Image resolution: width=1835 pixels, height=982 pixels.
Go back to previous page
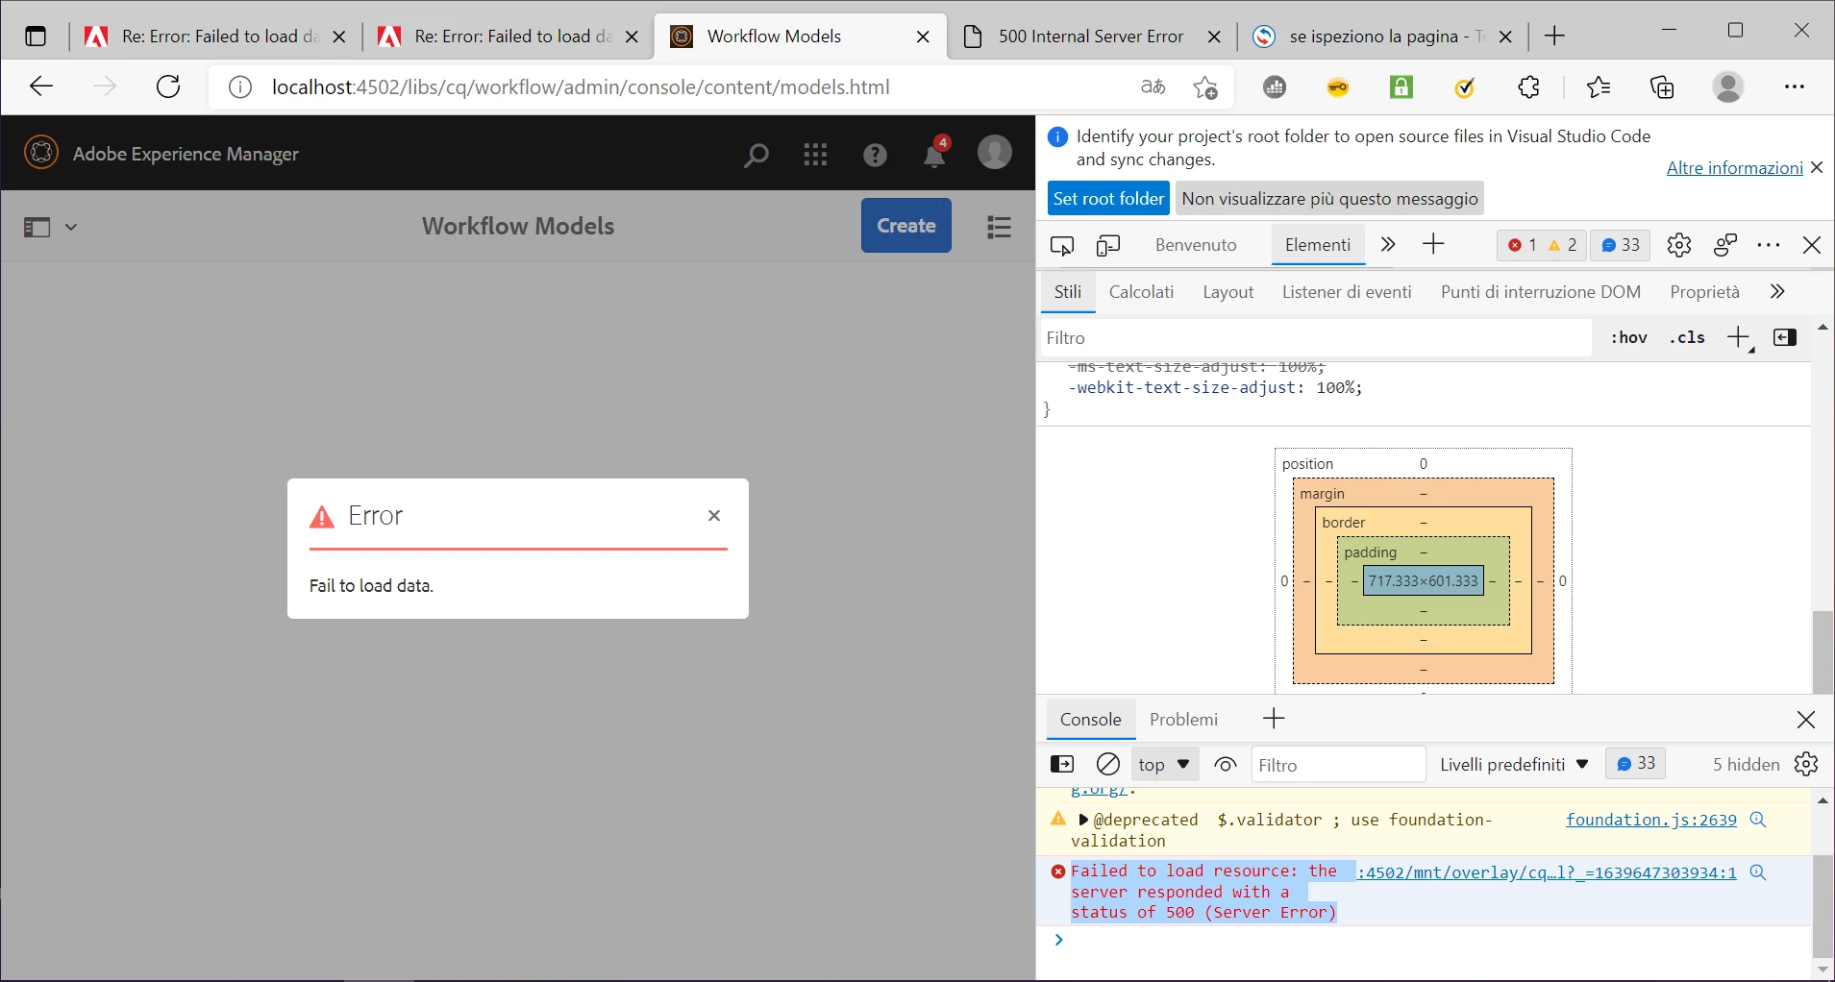(41, 87)
